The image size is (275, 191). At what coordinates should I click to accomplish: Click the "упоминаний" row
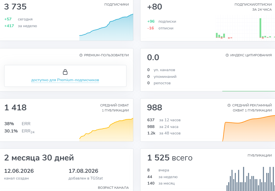tap(162, 76)
